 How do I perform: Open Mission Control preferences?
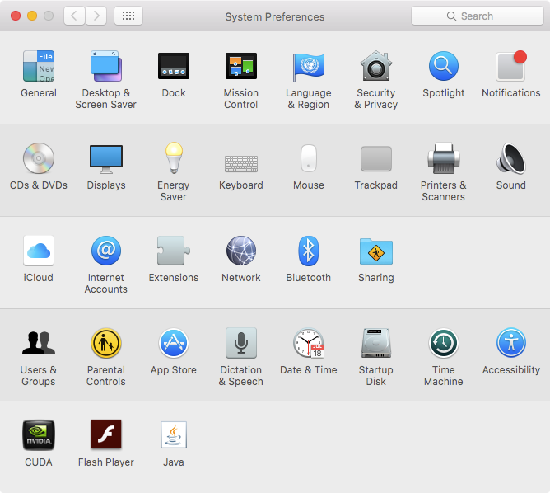click(241, 67)
